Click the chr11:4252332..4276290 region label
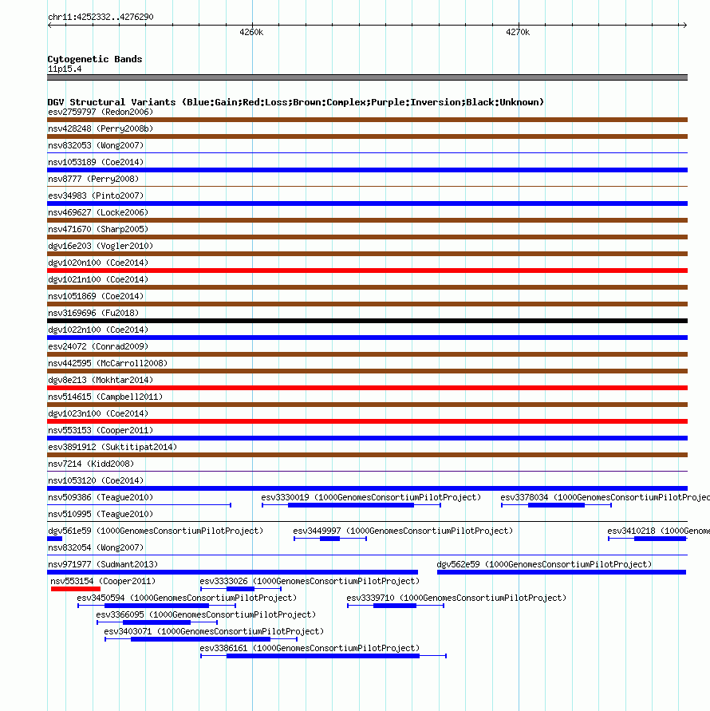This screenshot has height=711, width=710. pyautogui.click(x=101, y=17)
